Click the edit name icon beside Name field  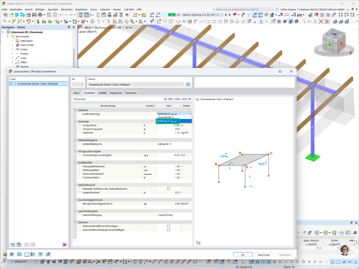tap(188, 84)
